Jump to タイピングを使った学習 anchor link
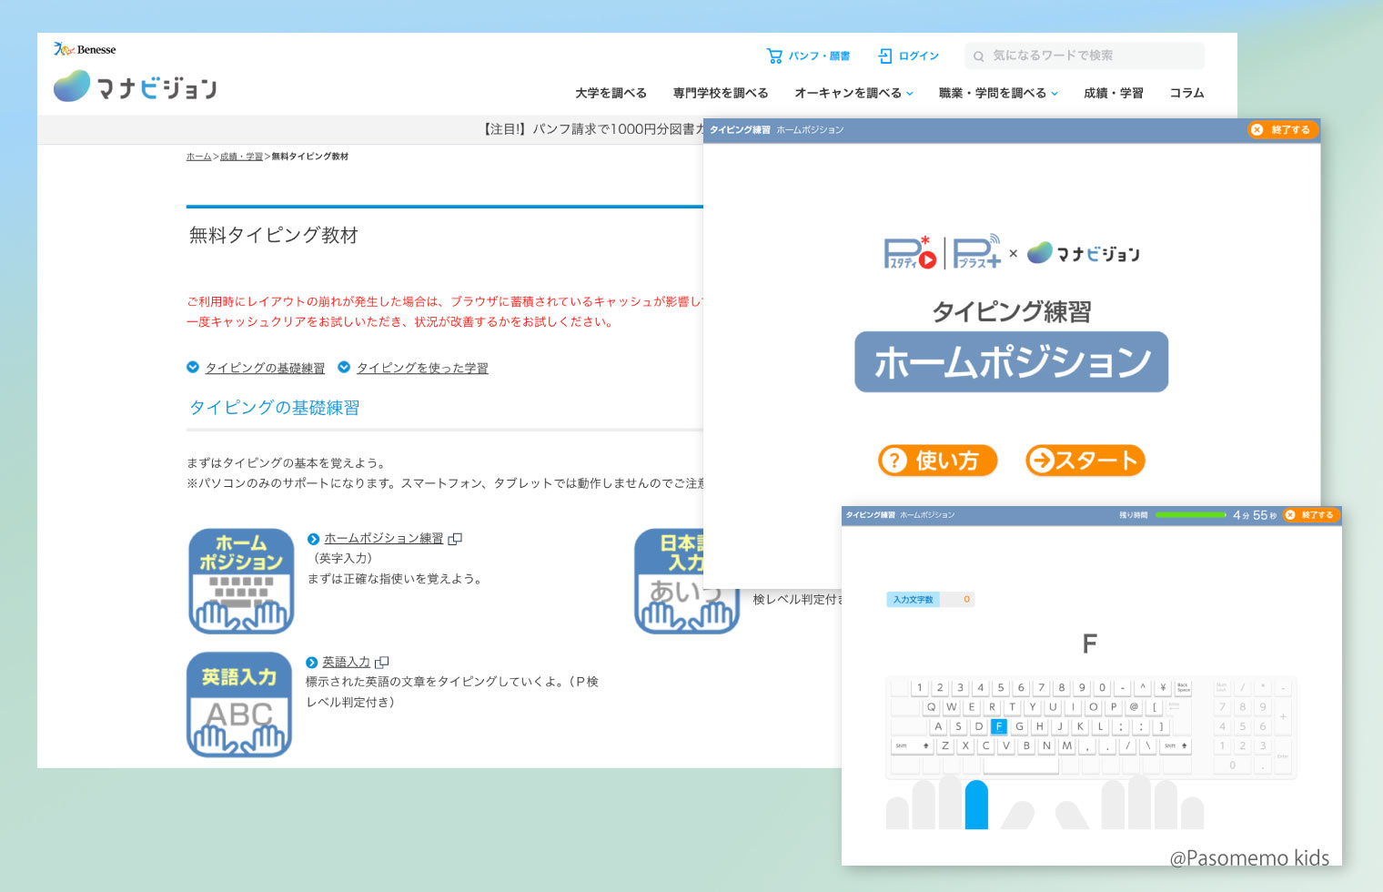Screen dimensions: 1383x892 422,368
